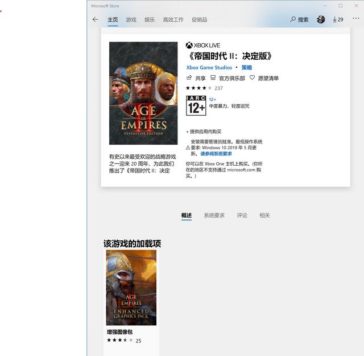Click the 官方俱乐部 button label
The height and width of the screenshot is (356, 364).
coord(232,78)
